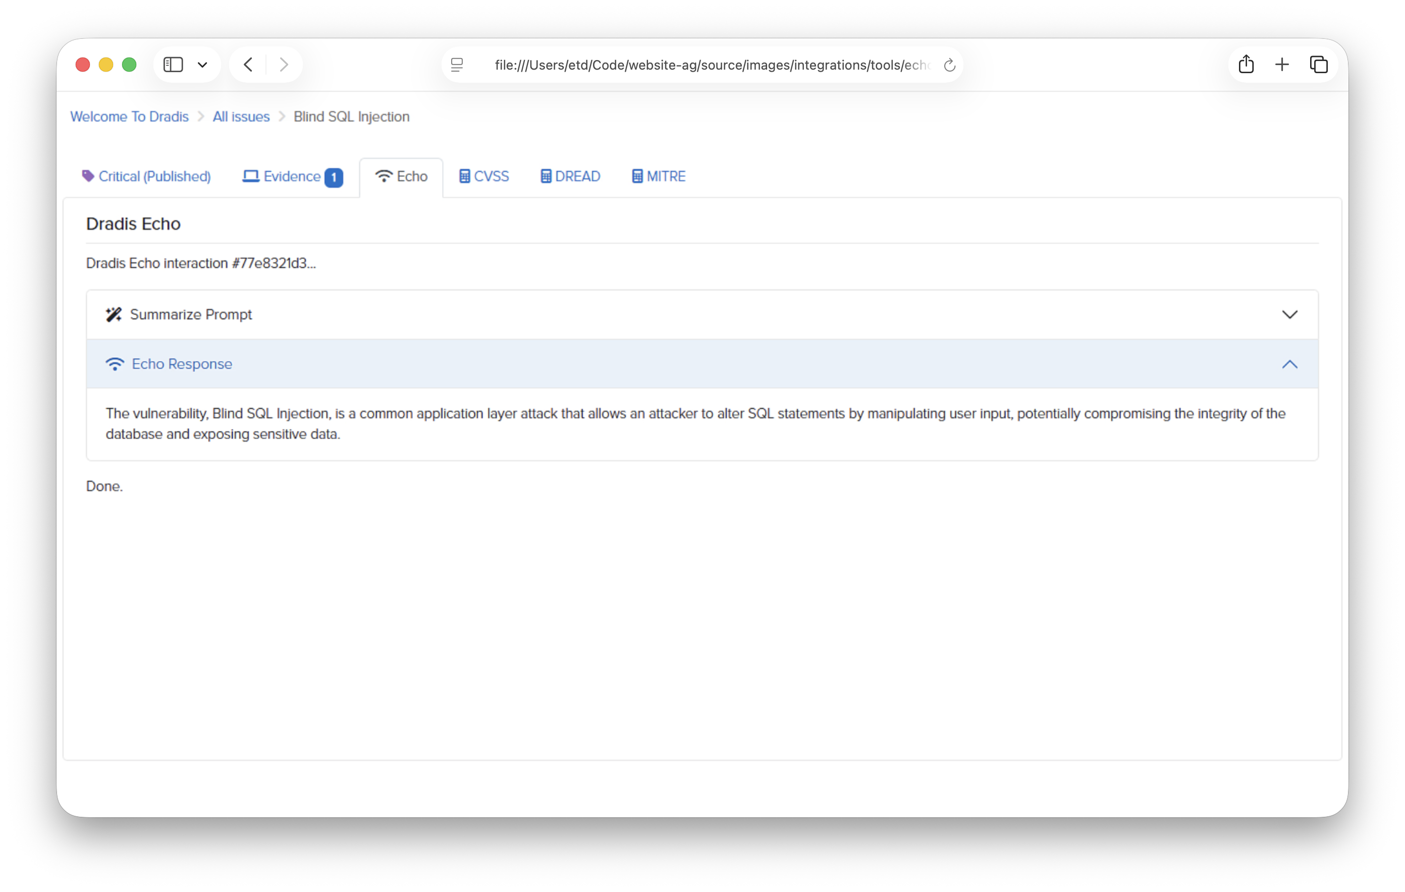Open the sidebar dropdown chevron
The width and height of the screenshot is (1405, 892).
202,64
